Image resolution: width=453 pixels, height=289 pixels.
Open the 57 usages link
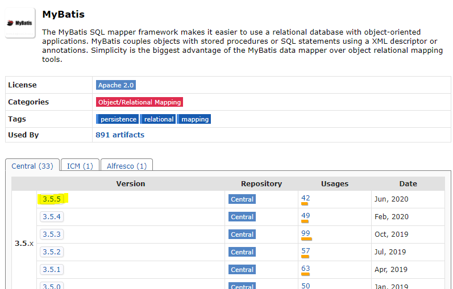(x=306, y=251)
